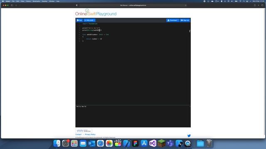
Task: Open the Window menu
Action: coord(52,1)
